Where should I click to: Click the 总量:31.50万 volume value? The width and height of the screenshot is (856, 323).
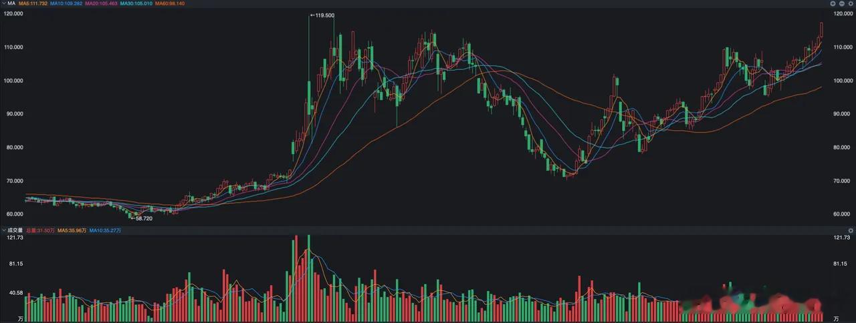pyautogui.click(x=39, y=230)
